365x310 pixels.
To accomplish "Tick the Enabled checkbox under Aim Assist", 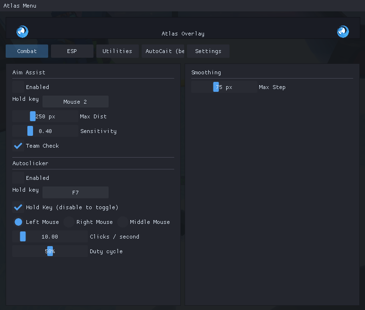I will pos(18,87).
